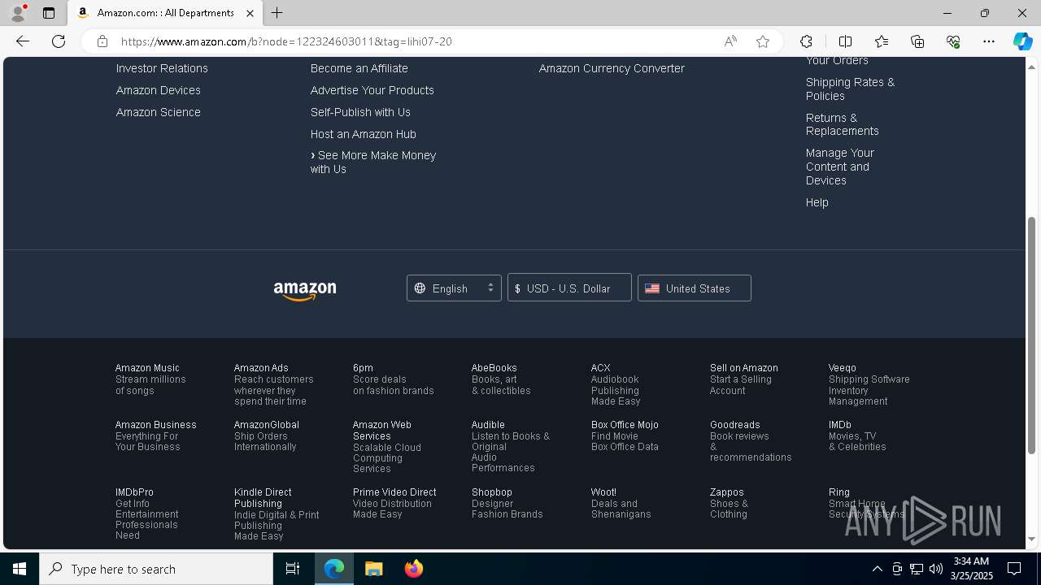Open the volume control speaker icon
This screenshot has width=1041, height=585.
936,569
